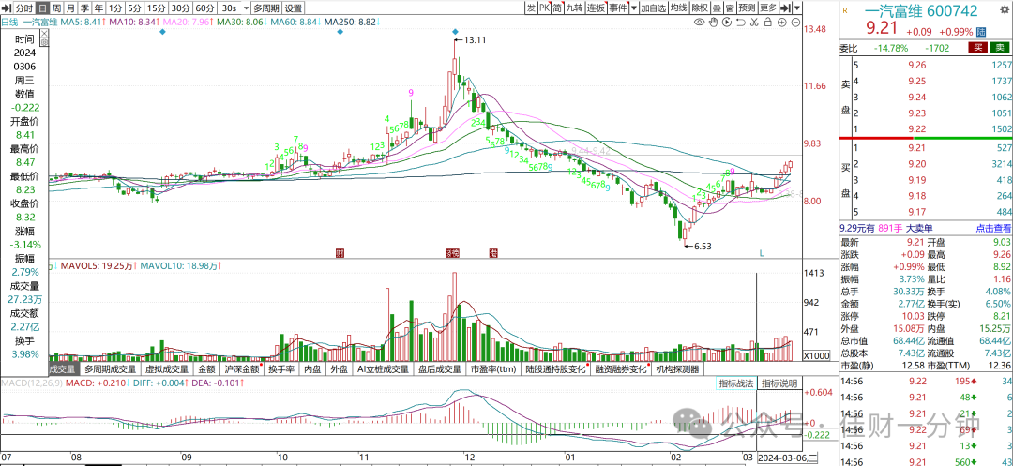The image size is (1013, 466).
Task: Click the red event marker below the December peak
Action: pos(453,252)
